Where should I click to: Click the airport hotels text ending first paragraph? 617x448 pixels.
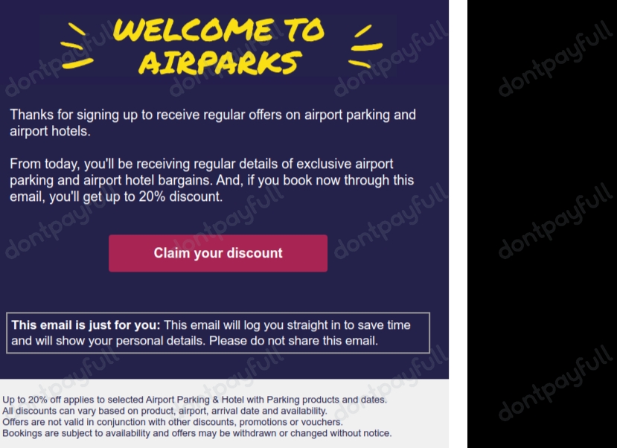(50, 132)
